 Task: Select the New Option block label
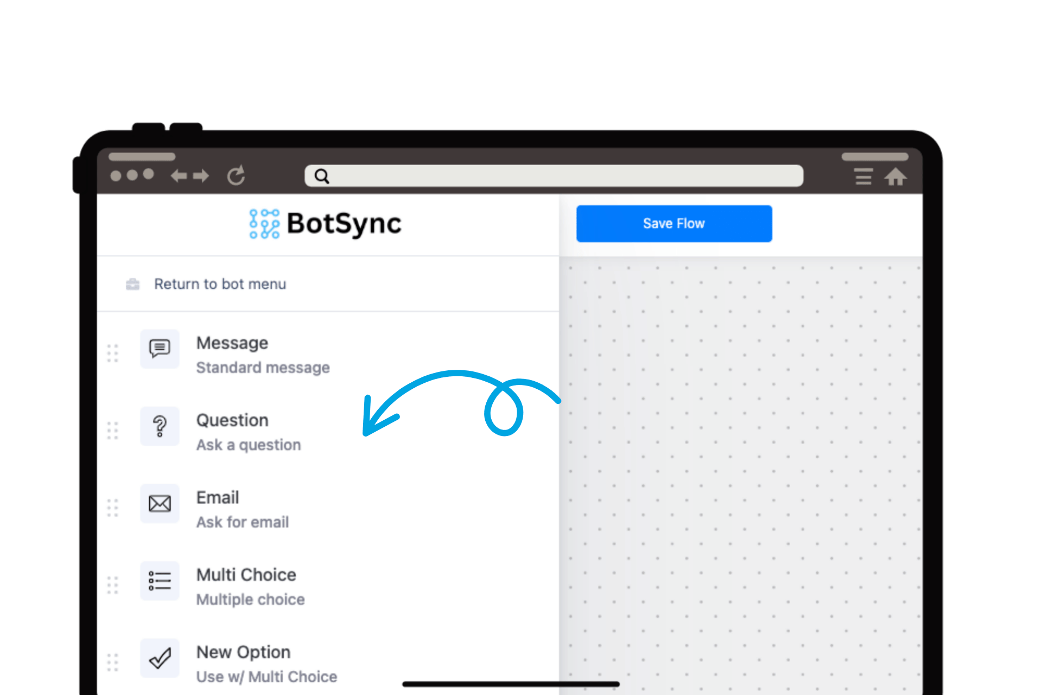(243, 652)
